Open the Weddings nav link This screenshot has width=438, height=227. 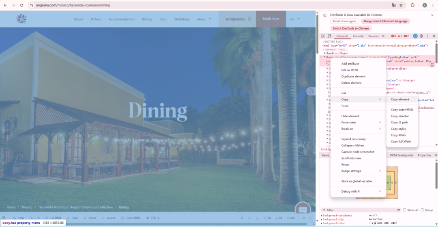[x=182, y=19]
